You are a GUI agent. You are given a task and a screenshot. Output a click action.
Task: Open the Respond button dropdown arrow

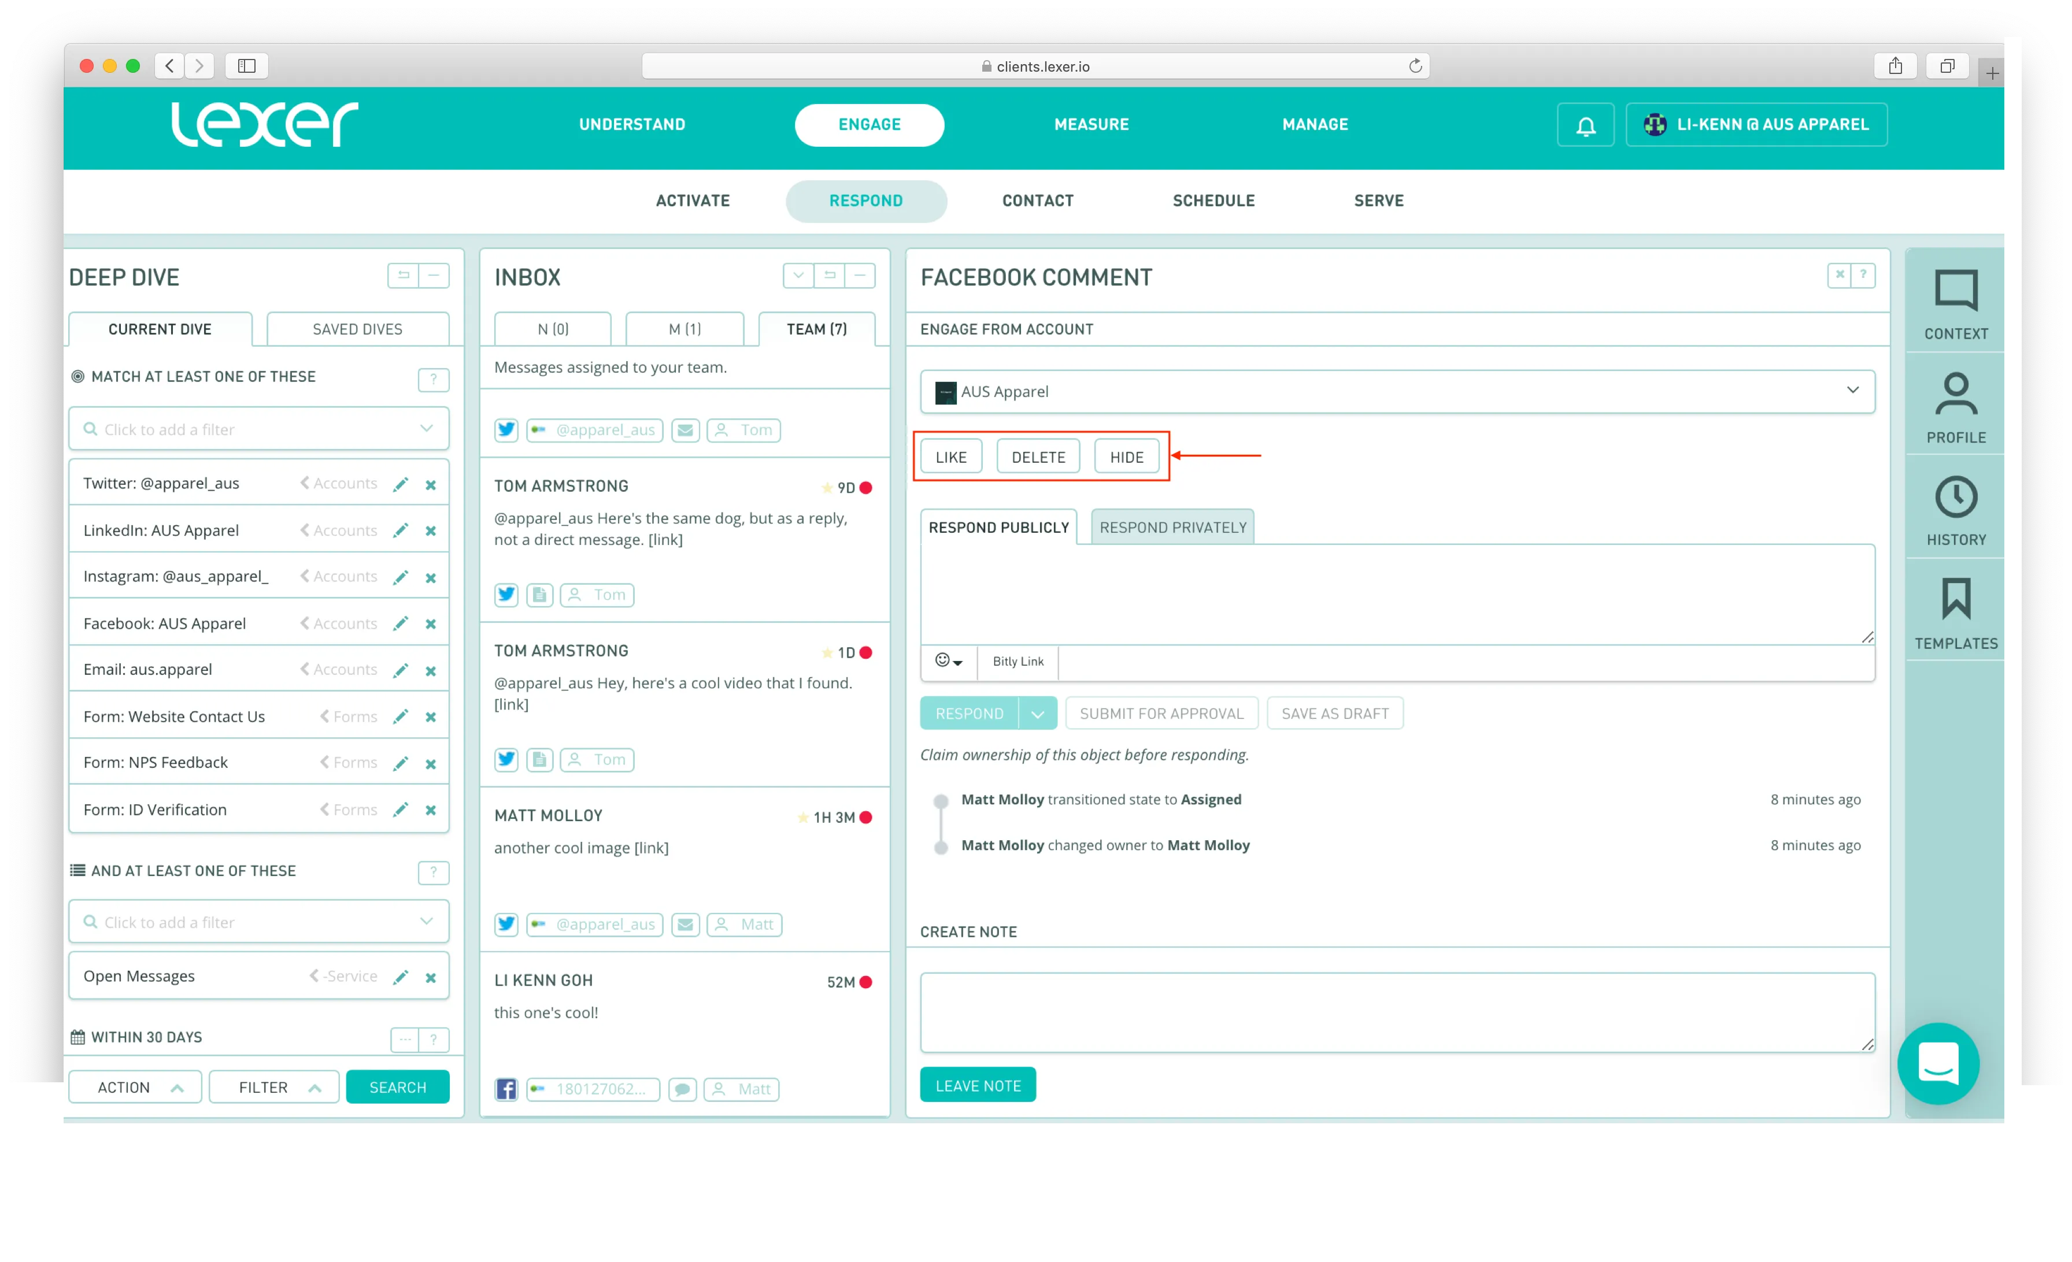tap(1037, 713)
